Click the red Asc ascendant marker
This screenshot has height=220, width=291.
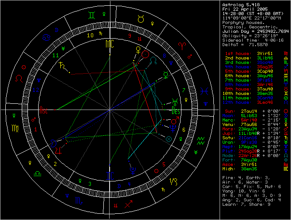tap(44, 110)
